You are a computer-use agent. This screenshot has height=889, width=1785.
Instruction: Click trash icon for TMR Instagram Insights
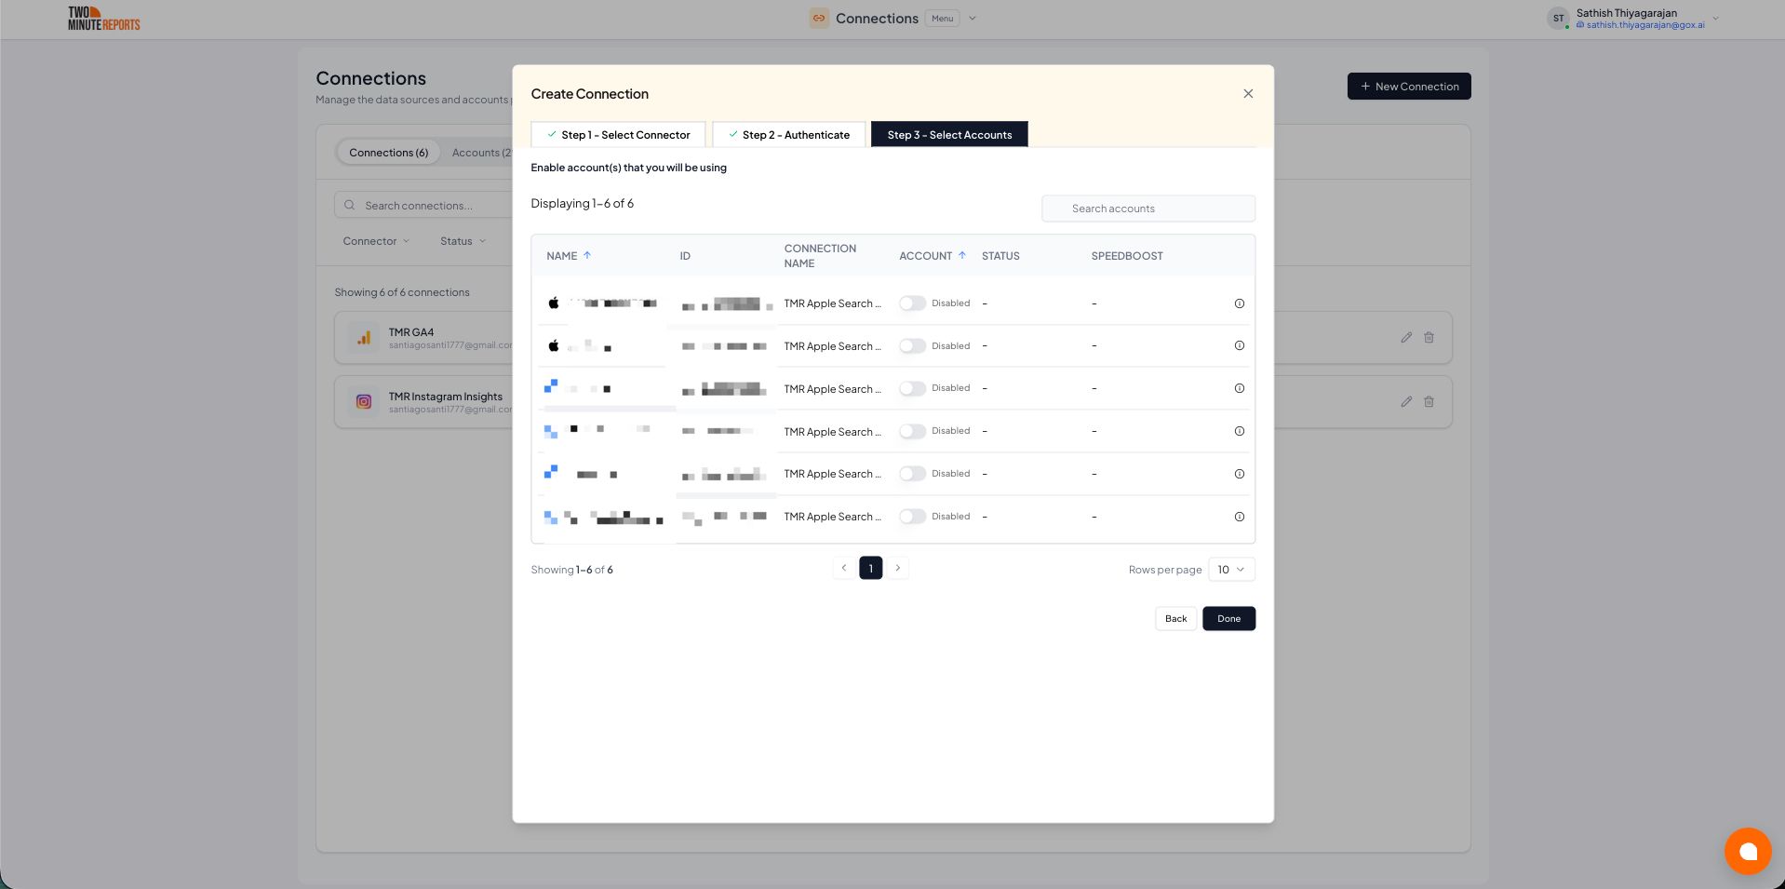click(1429, 402)
